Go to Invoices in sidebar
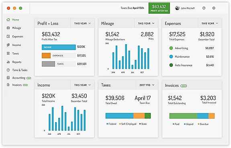 tap(17, 85)
